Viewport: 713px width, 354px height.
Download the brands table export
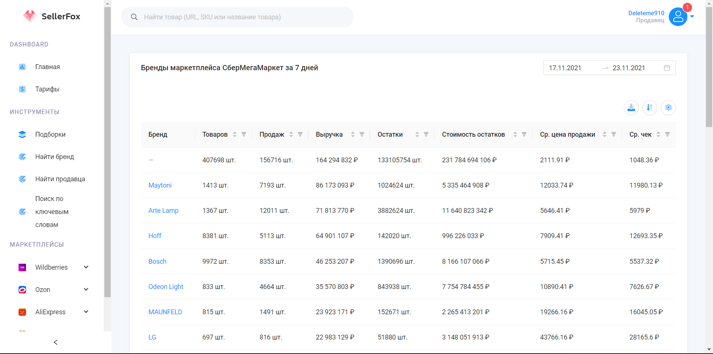point(631,108)
